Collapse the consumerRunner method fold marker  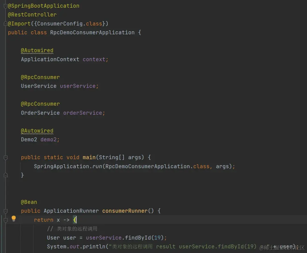click(6, 211)
